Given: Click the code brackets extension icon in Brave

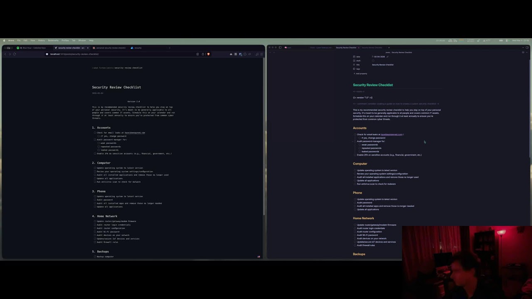Looking at the screenshot, I should 249,54.
